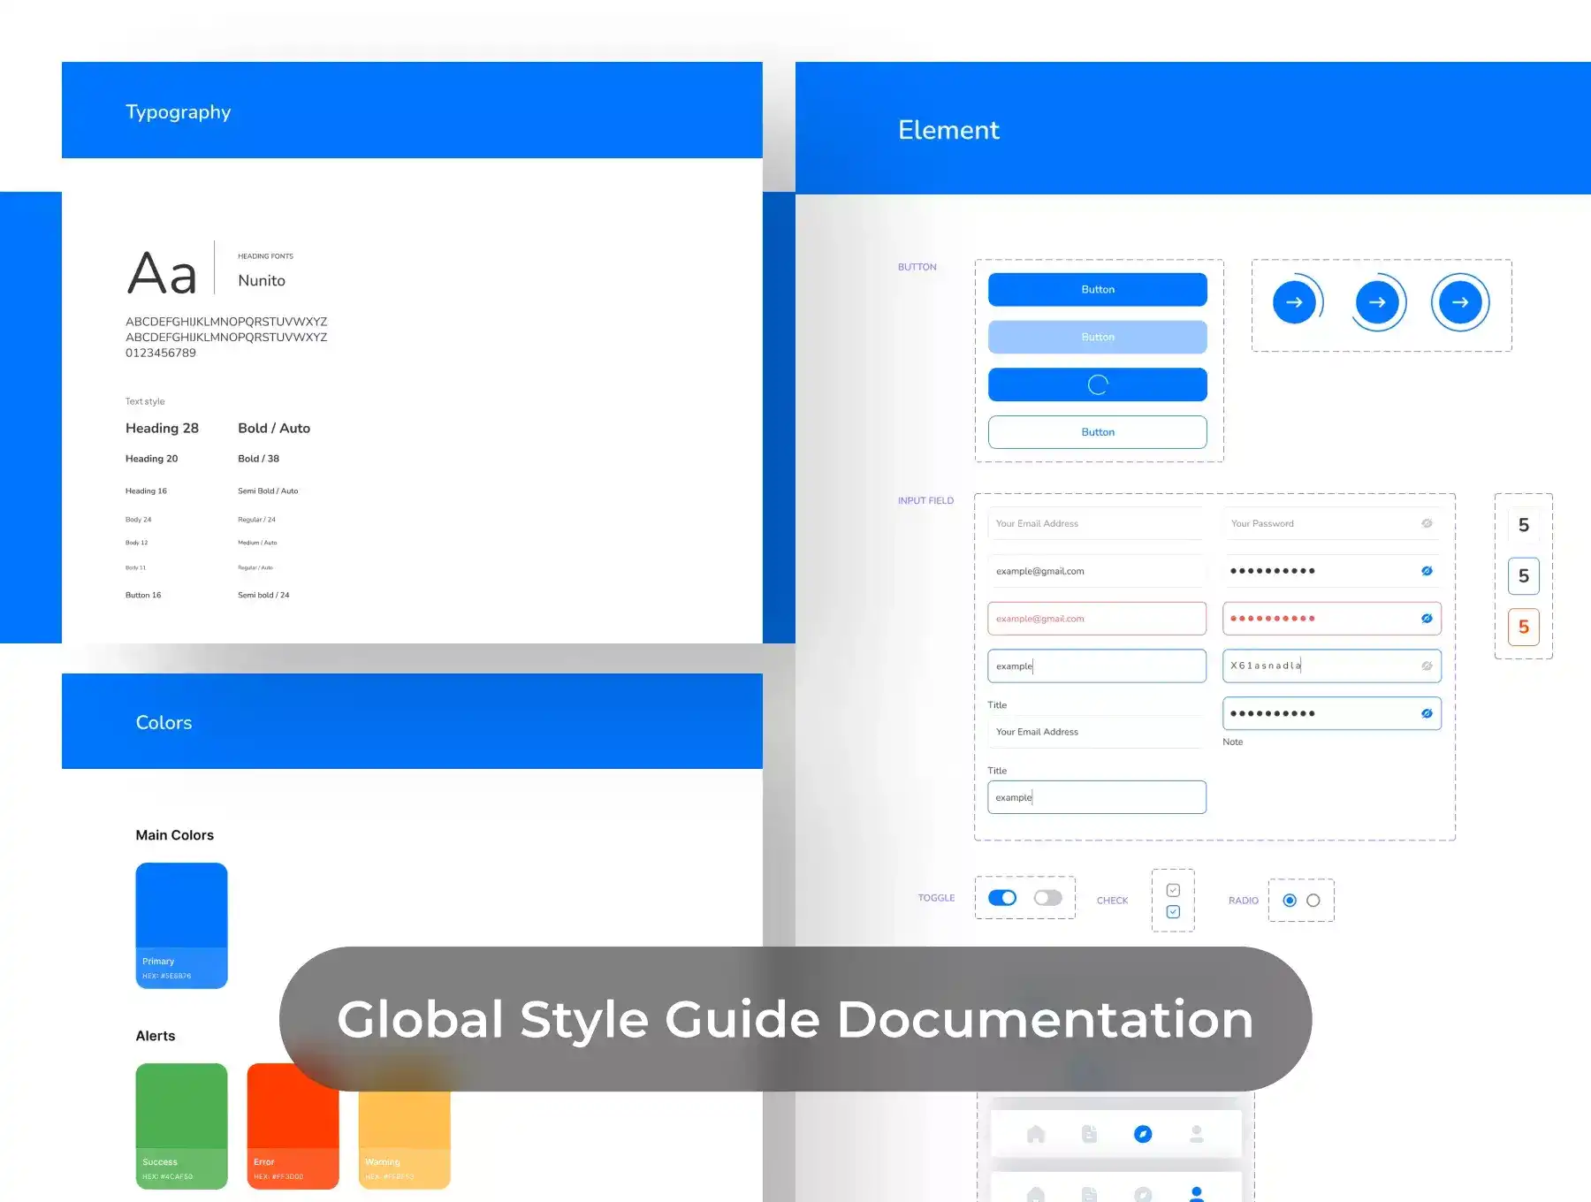Turn on the gray disabled toggle switch

1048,898
